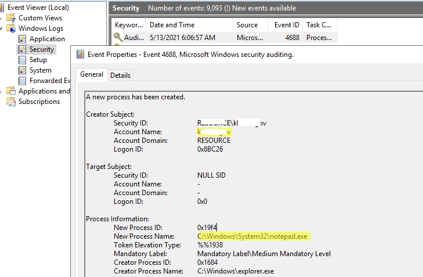Viewport: 423px width, 277px height.
Task: Click the C:\Windows\System32\notepad.exe path
Action: (x=252, y=236)
